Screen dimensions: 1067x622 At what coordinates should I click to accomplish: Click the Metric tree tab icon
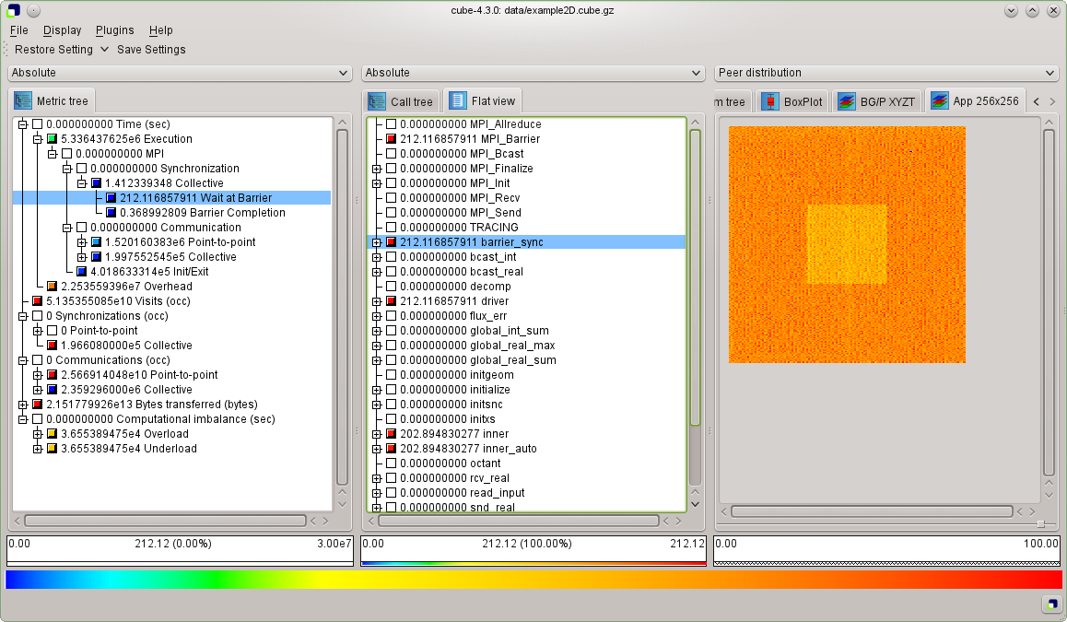point(23,100)
